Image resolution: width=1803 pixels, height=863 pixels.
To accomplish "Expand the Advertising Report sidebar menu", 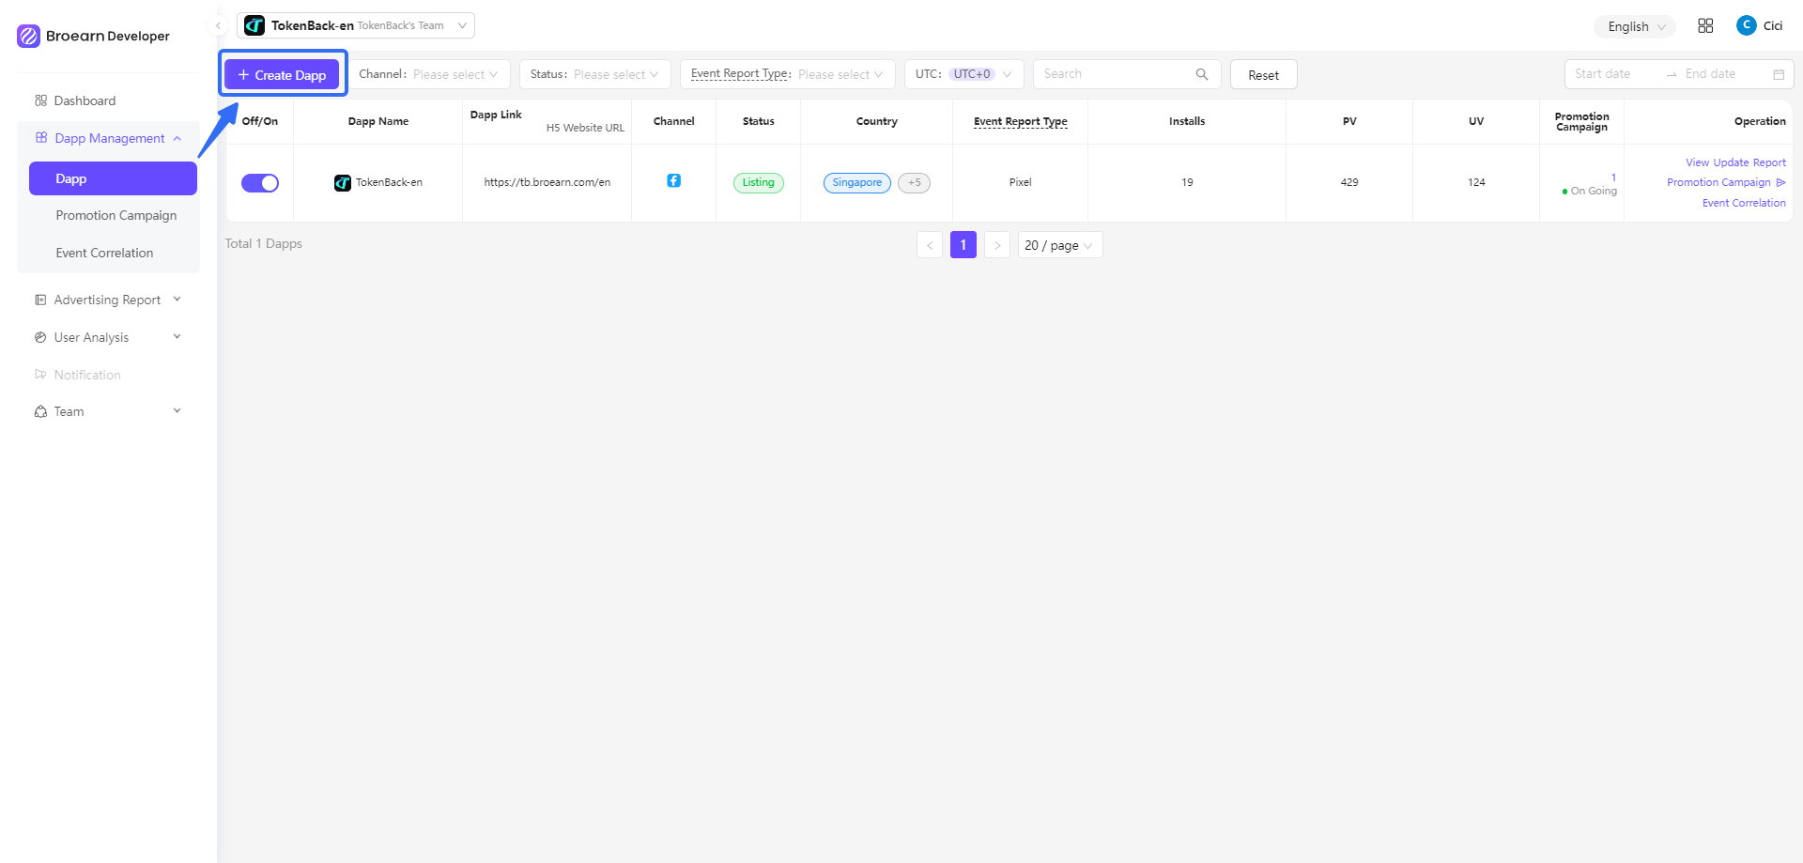I will (108, 300).
